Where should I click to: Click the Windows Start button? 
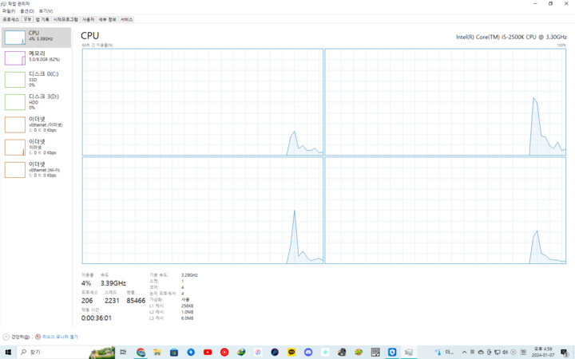click(x=8, y=352)
